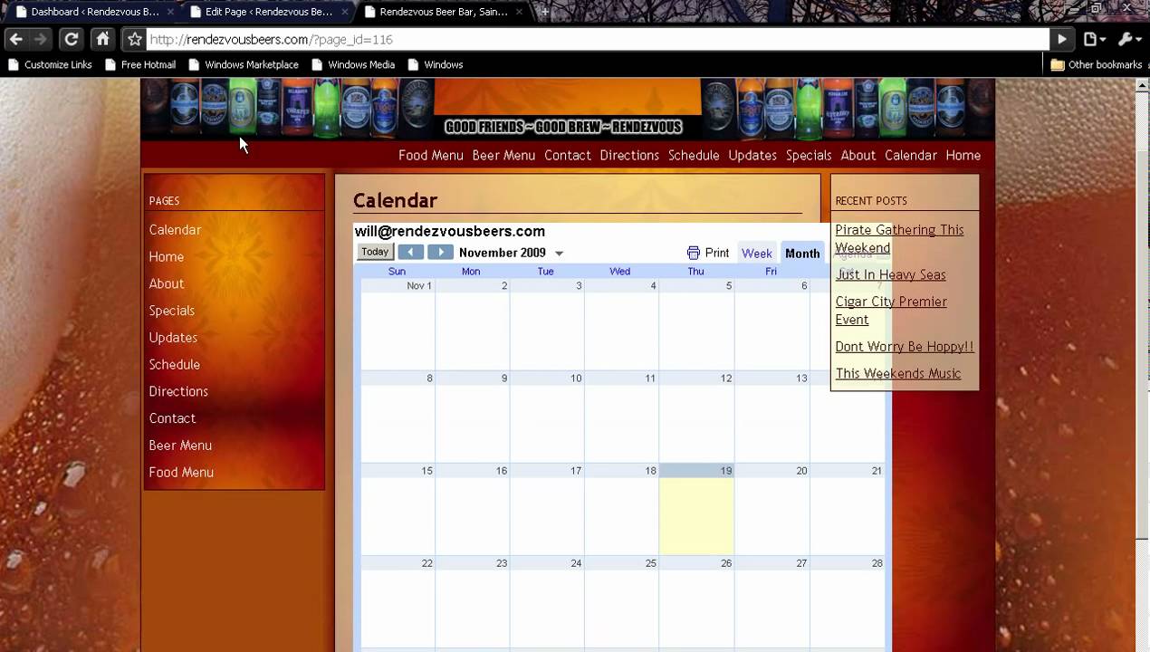
Task: Close the Rendezvous Beer Bar tab
Action: [x=519, y=12]
